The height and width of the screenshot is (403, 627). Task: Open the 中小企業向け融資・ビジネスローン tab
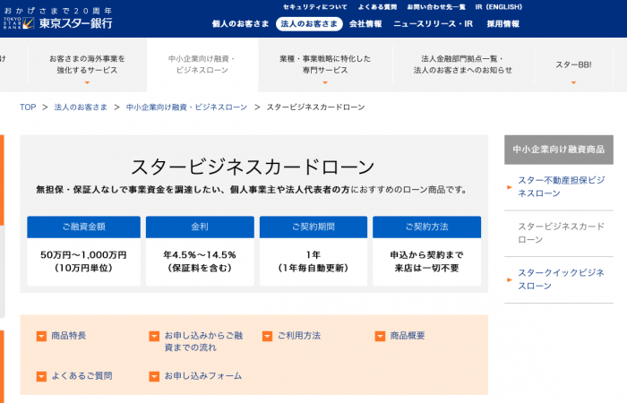click(x=202, y=64)
